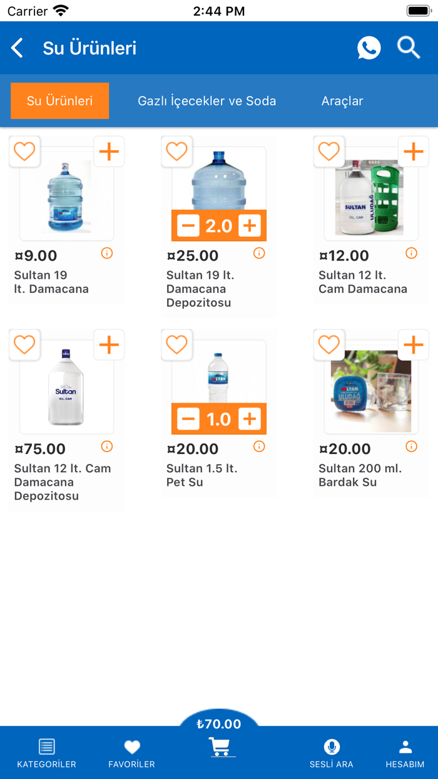The image size is (438, 779).
Task: Start voice search via Sesli Ara microphone
Action: 332,746
